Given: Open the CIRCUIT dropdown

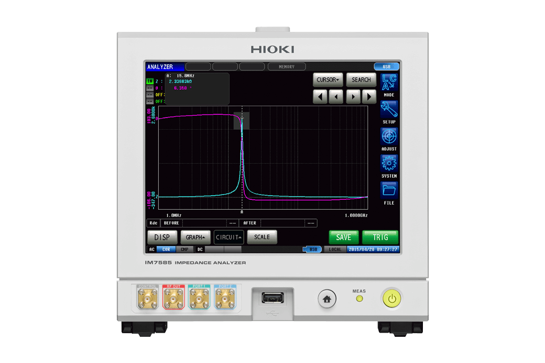Looking at the screenshot, I should pos(228,237).
